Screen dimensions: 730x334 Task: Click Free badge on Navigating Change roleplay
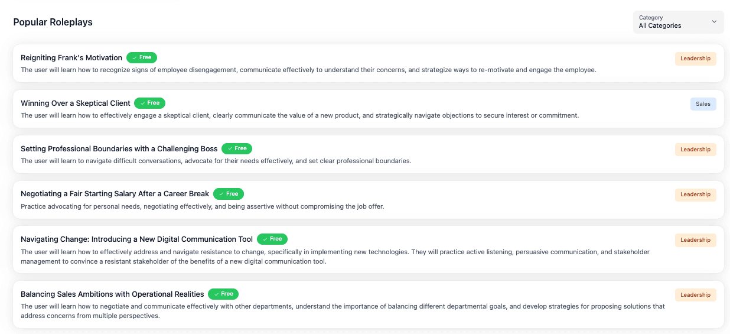272,239
